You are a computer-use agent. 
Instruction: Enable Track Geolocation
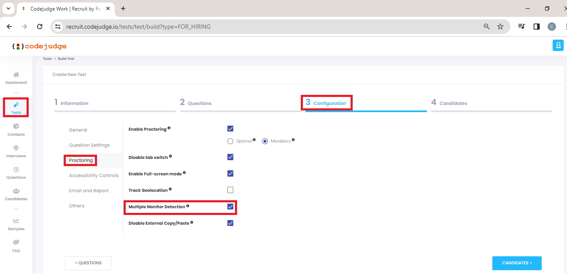(230, 190)
